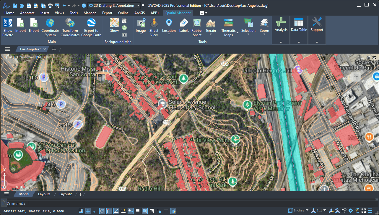The image size is (379, 215).
Task: Start the Rubber Sheet tool
Action: (x=197, y=27)
